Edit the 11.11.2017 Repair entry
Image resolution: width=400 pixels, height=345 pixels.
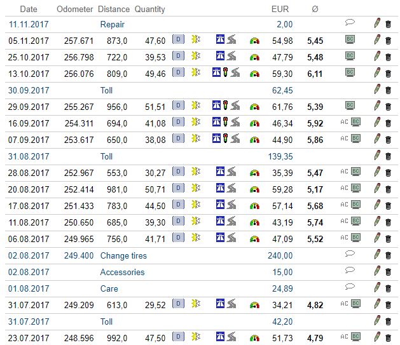(x=377, y=24)
